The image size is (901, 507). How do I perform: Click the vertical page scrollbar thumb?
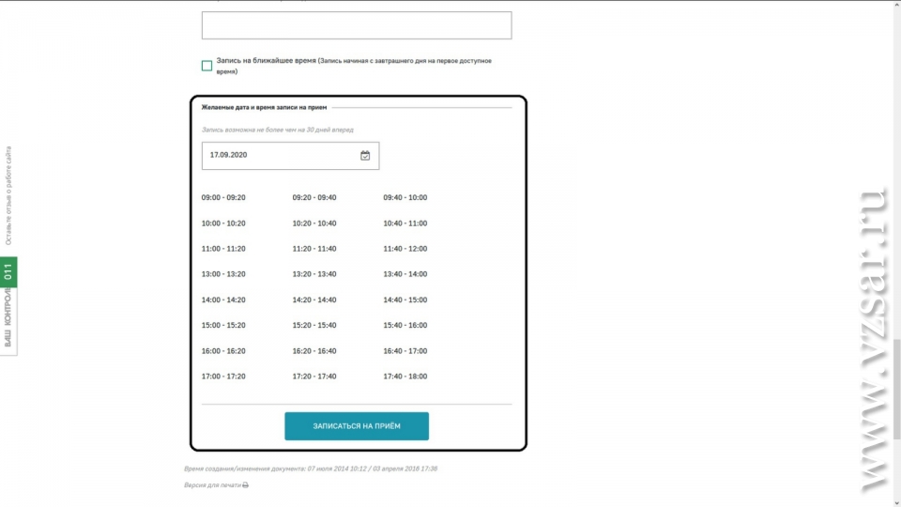pyautogui.click(x=896, y=390)
